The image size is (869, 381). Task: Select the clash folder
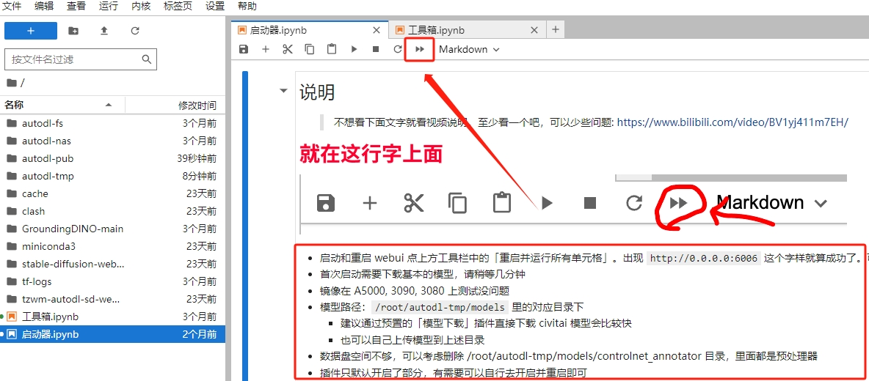112,211
